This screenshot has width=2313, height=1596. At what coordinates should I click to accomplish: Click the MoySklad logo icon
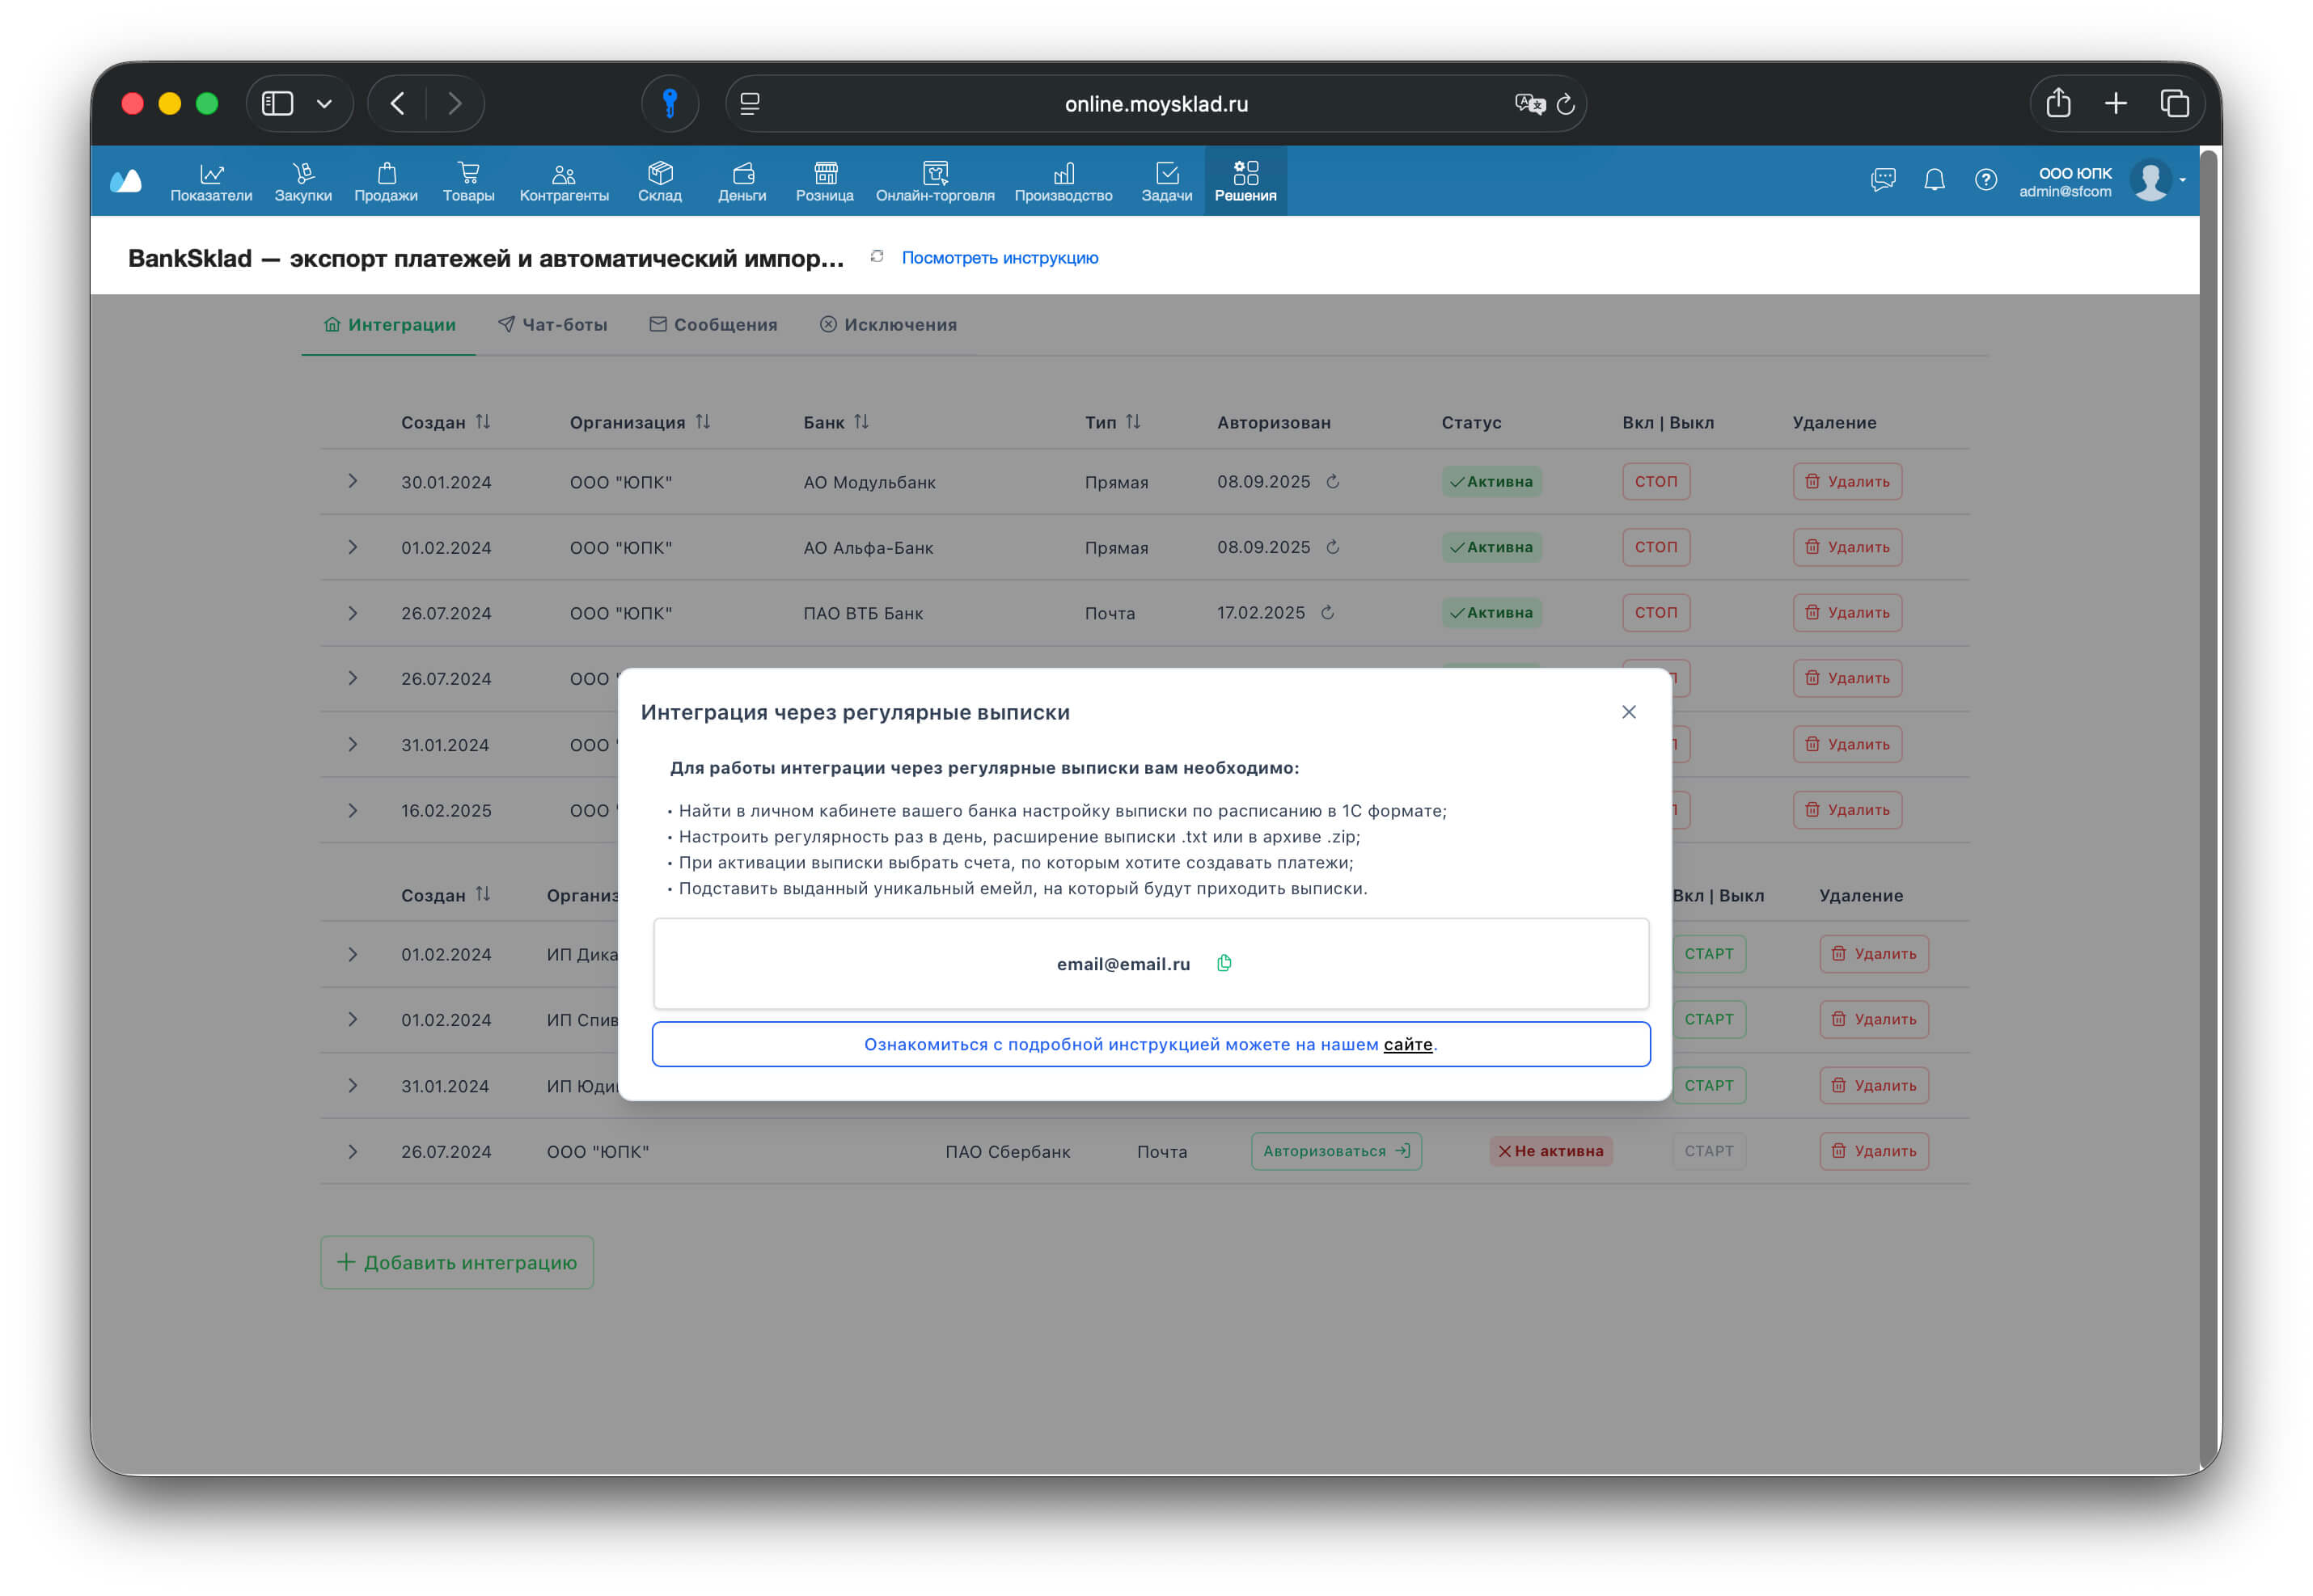click(x=126, y=181)
